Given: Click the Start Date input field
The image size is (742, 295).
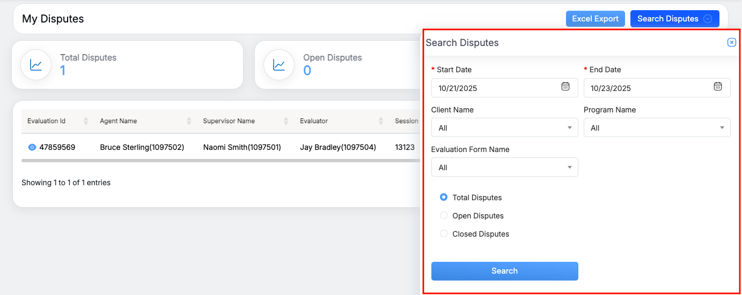Looking at the screenshot, I should [494, 88].
